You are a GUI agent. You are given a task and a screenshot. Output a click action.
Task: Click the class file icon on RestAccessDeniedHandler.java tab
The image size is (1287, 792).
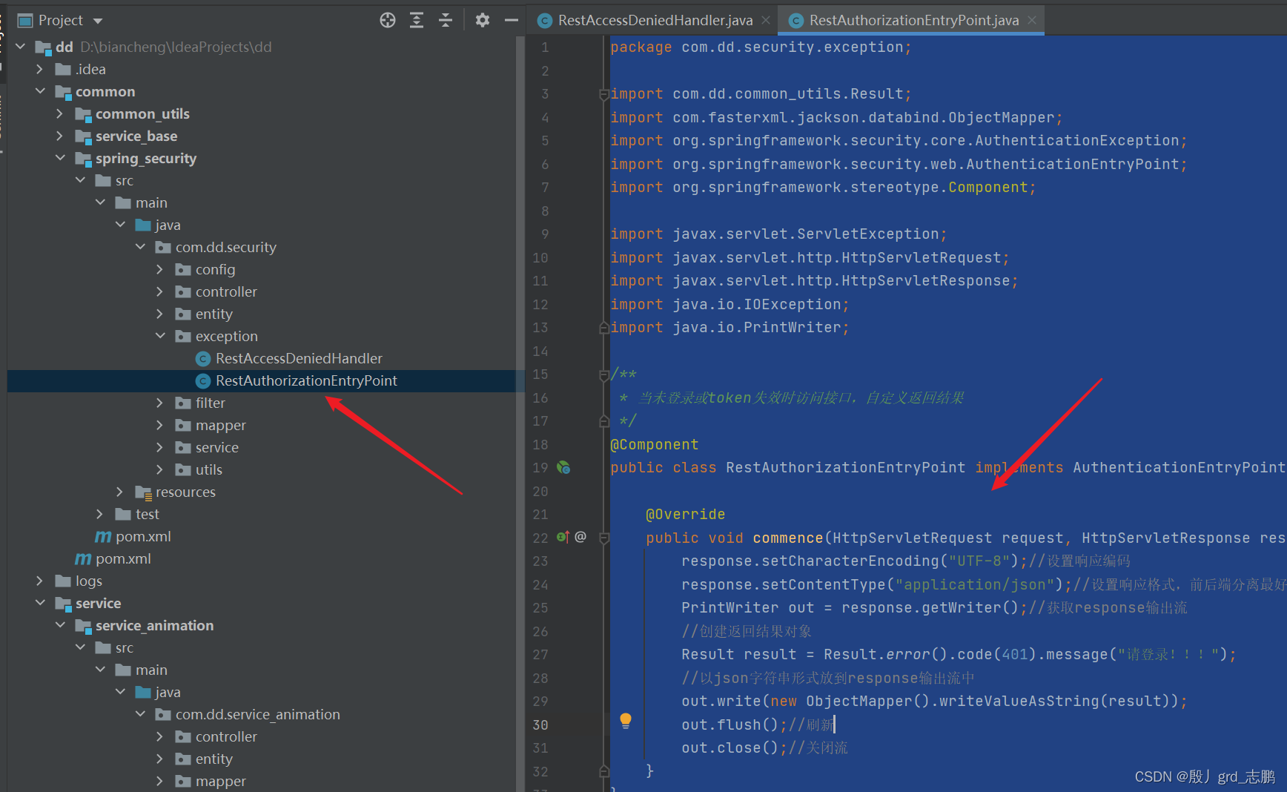click(545, 21)
